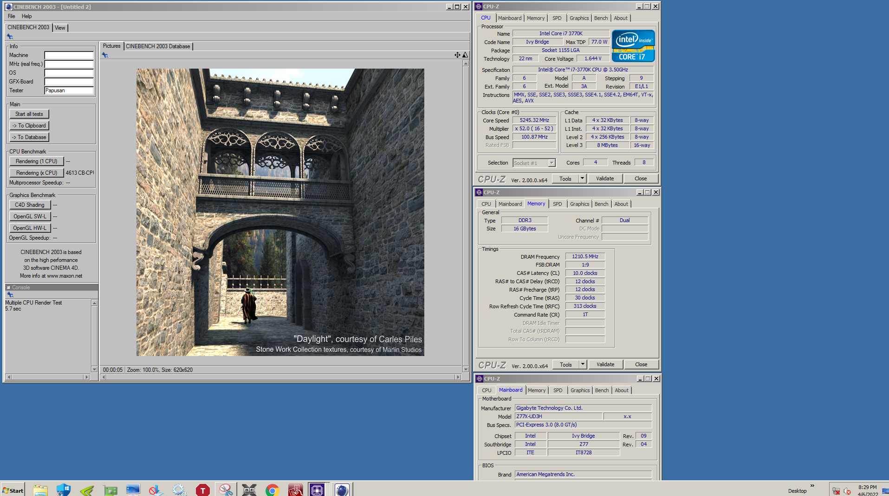Start the OpenGL HW-L test
This screenshot has height=496, width=889.
[30, 228]
